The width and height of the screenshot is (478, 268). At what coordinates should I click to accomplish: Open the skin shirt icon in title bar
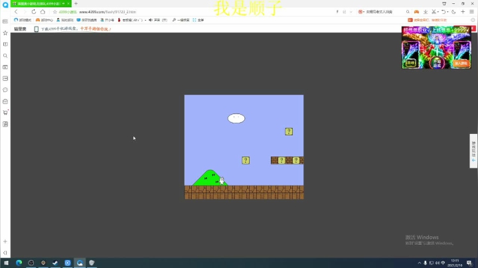click(444, 4)
